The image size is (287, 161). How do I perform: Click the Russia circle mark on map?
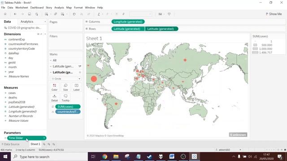point(185,60)
